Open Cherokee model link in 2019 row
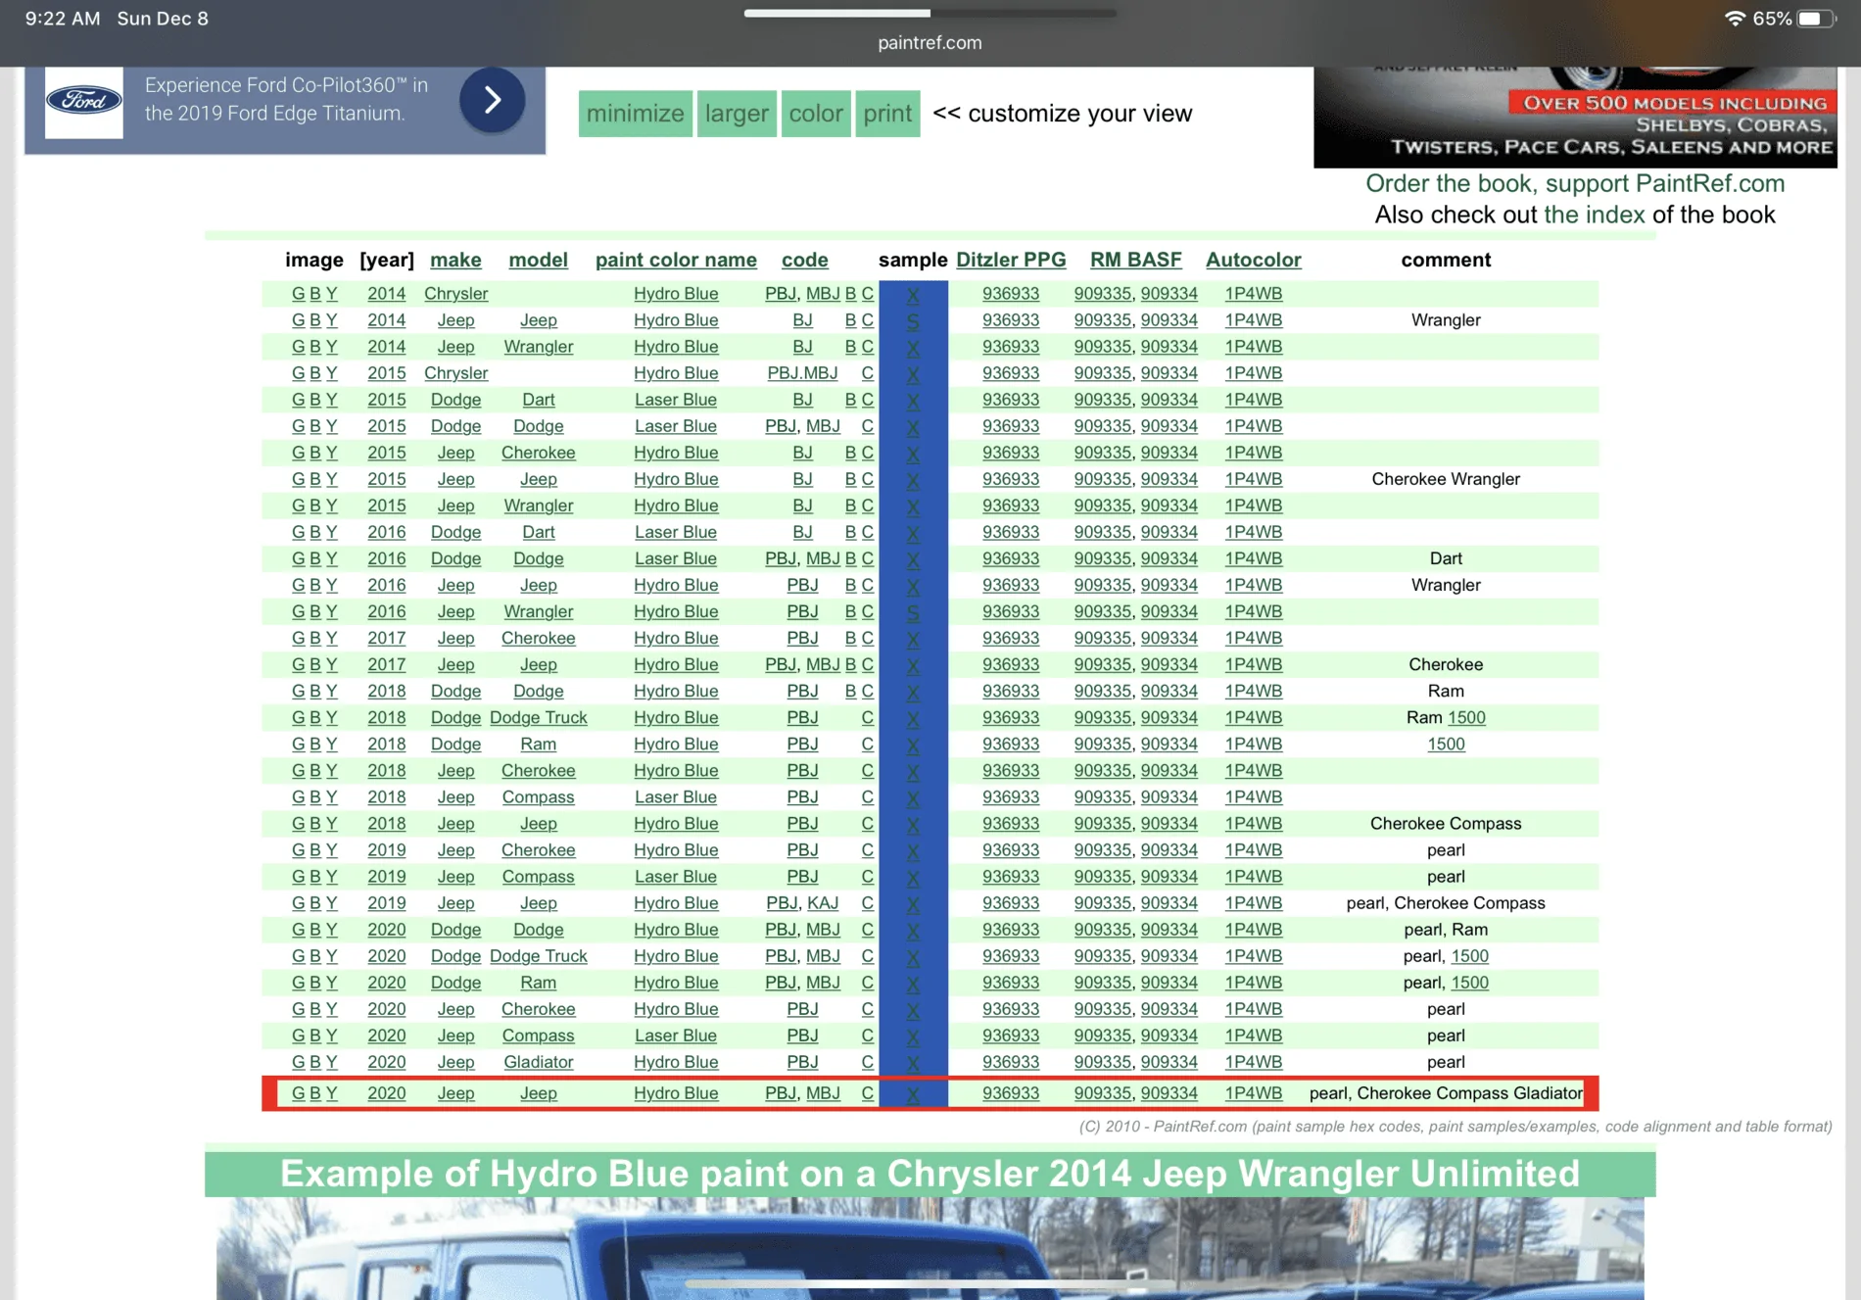1861x1300 pixels. (539, 850)
